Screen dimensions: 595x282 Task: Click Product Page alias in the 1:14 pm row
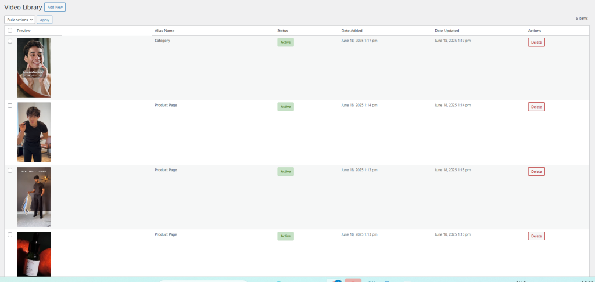point(166,105)
